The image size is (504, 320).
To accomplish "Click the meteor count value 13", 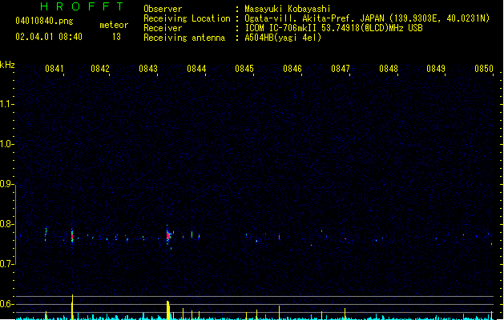I will 116,37.
